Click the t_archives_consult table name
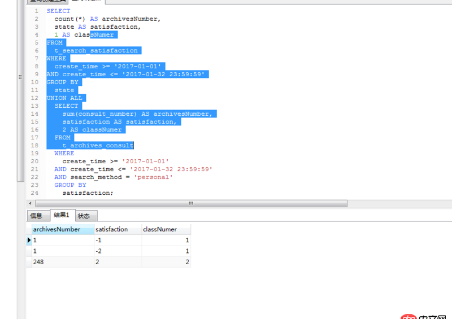This screenshot has width=452, height=319. point(97,145)
